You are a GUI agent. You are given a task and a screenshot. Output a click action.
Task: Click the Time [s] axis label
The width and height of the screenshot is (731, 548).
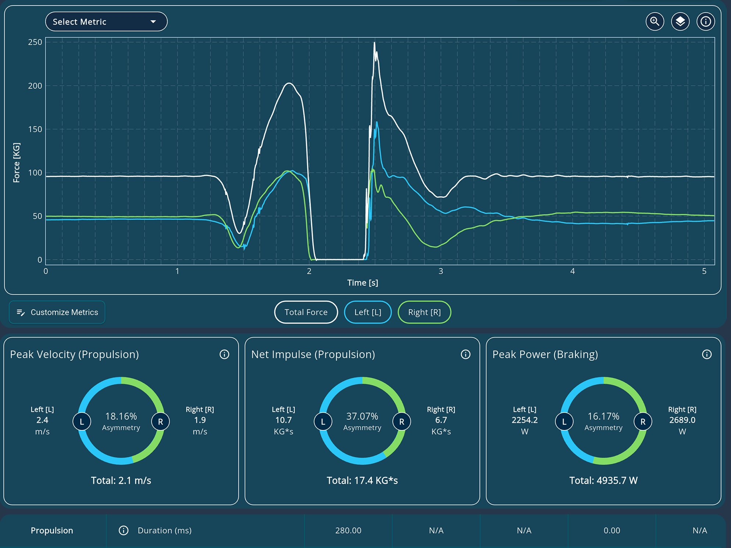click(363, 283)
